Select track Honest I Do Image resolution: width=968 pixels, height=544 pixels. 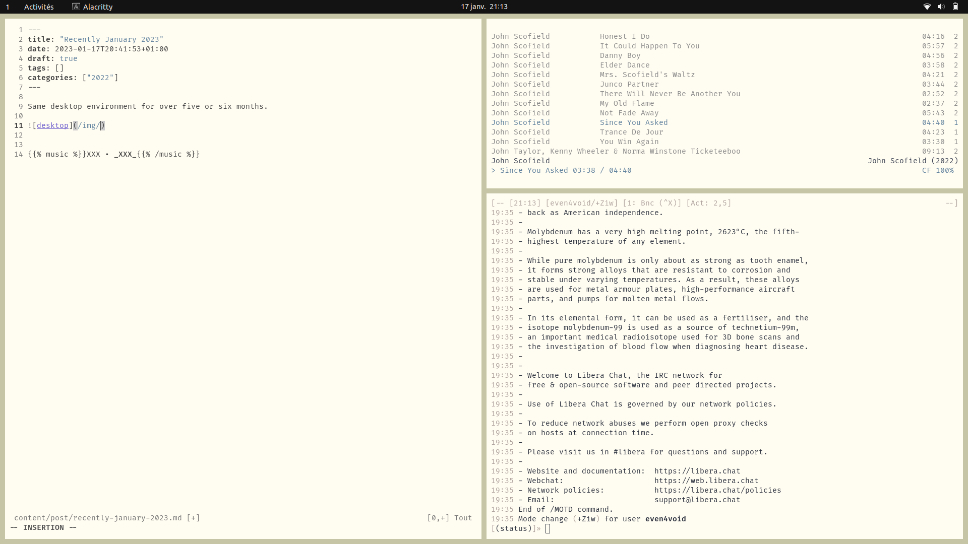624,36
